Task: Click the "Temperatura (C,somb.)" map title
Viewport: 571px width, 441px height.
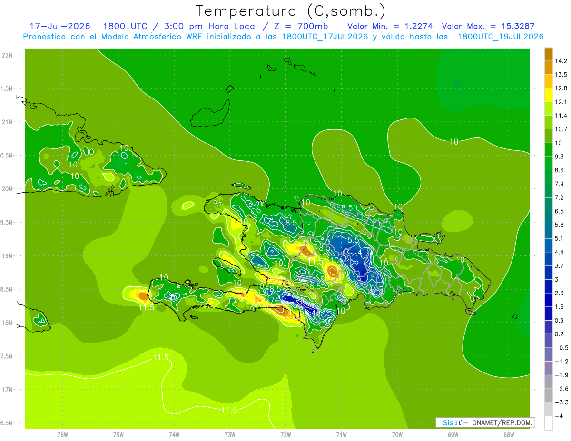Action: pos(290,11)
